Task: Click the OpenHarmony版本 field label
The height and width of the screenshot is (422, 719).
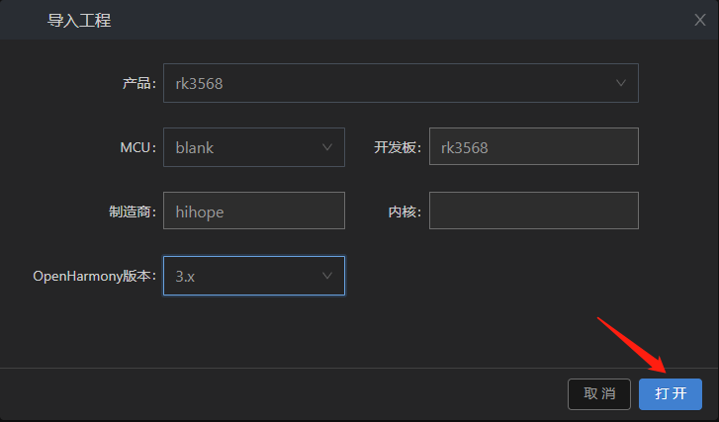Action: (95, 276)
